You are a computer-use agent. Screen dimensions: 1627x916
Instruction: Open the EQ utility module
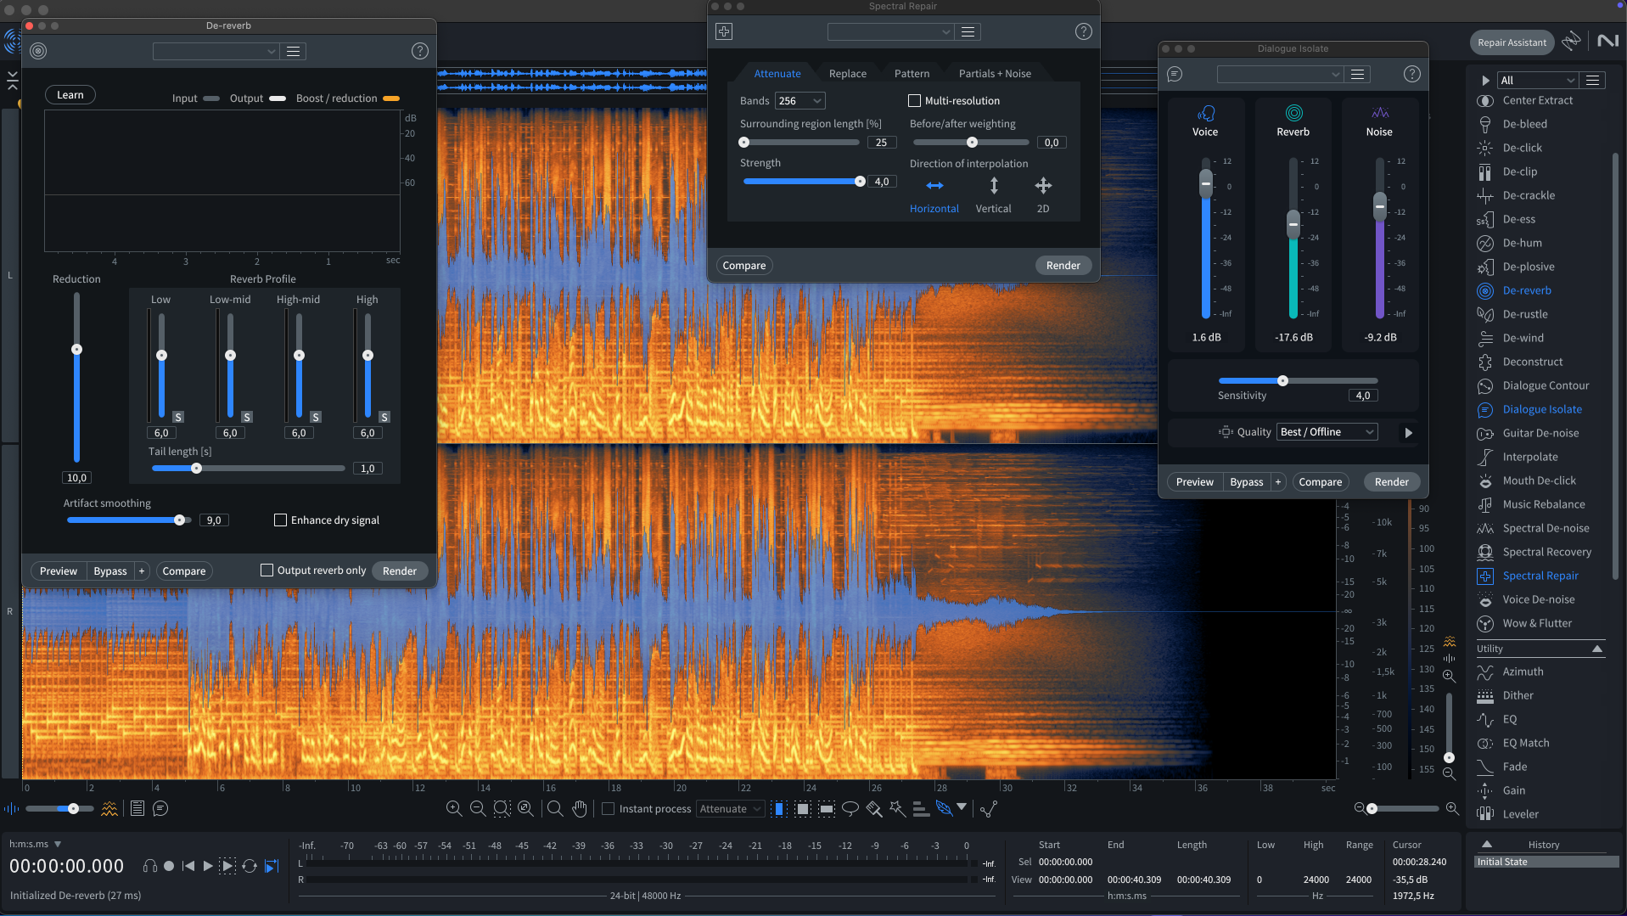[1510, 719]
